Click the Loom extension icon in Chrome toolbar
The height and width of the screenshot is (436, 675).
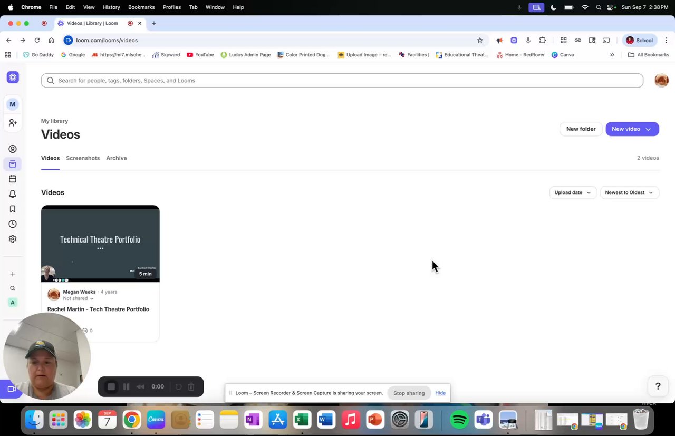(x=514, y=40)
